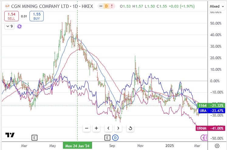Screen dimensions: 227x150
Task: Click the red exclamation warning badge
Action: point(112,6)
